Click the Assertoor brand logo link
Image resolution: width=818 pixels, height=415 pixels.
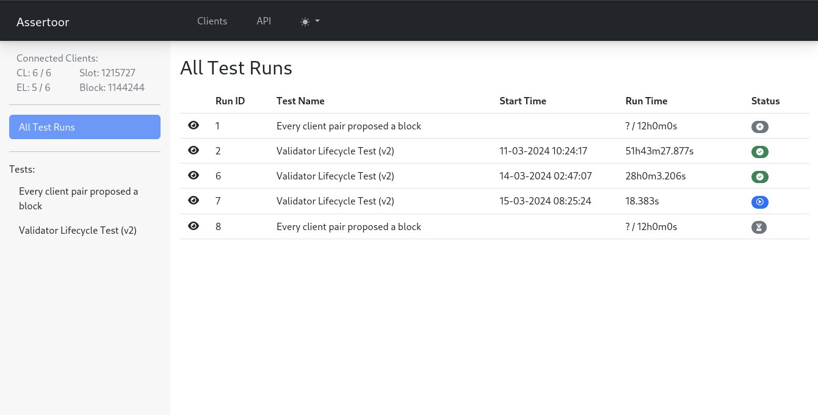43,22
